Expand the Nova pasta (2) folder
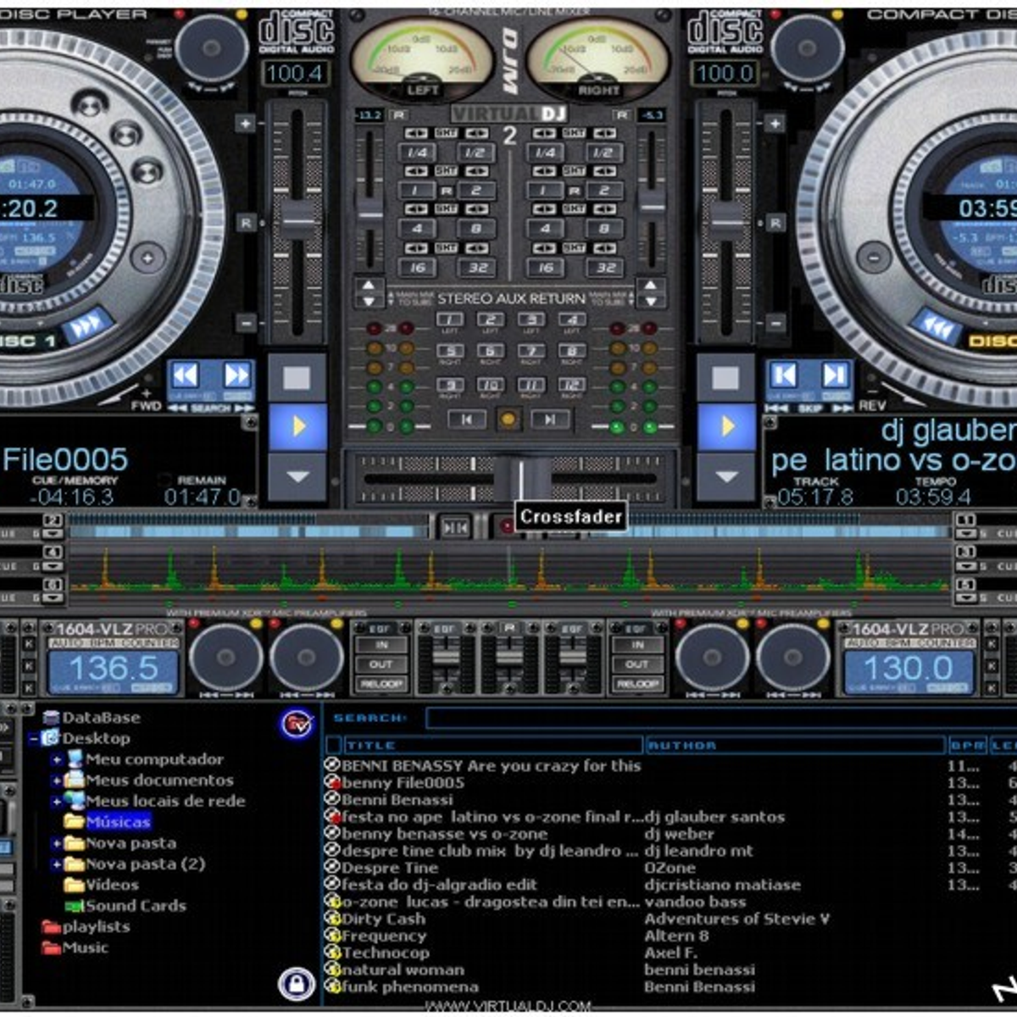Image resolution: width=1017 pixels, height=1017 pixels. coord(56,864)
